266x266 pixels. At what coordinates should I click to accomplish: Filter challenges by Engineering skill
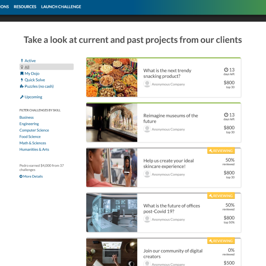[x=29, y=124]
